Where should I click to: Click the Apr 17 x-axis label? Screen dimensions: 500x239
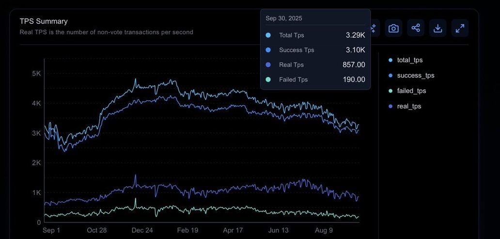(233, 230)
